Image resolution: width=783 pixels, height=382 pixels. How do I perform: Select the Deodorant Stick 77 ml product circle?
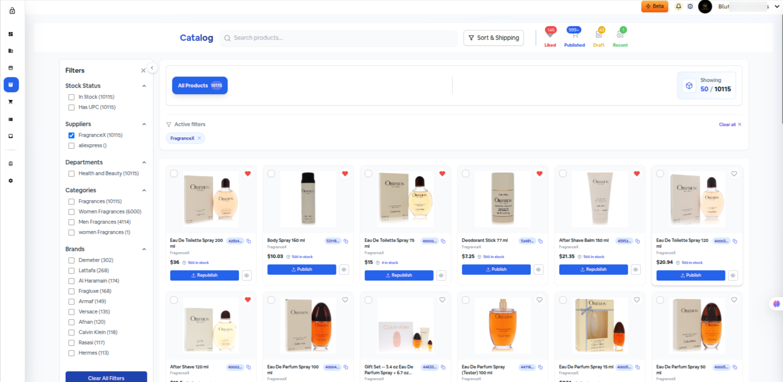point(466,174)
